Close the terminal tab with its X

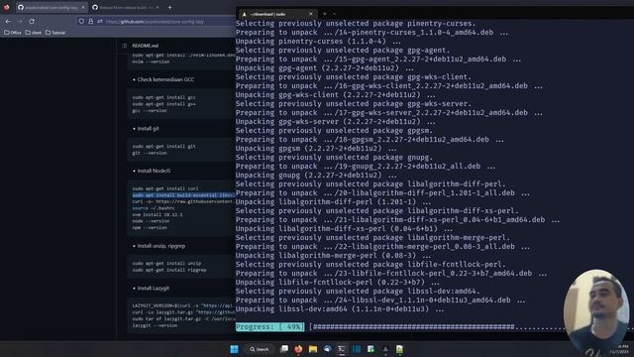[x=311, y=14]
